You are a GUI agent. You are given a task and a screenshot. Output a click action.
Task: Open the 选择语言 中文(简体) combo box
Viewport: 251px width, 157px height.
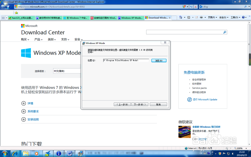(x=67, y=71)
